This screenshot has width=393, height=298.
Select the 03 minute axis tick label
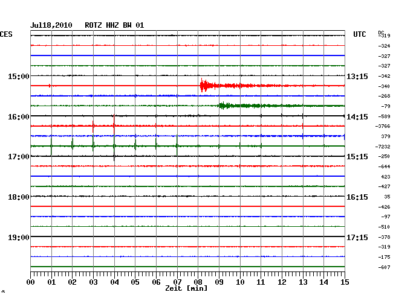point(93,282)
